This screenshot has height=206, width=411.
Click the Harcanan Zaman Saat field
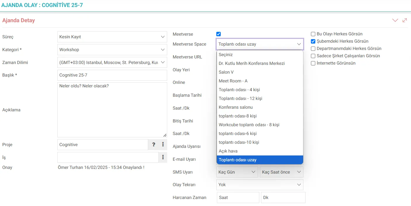point(238,198)
